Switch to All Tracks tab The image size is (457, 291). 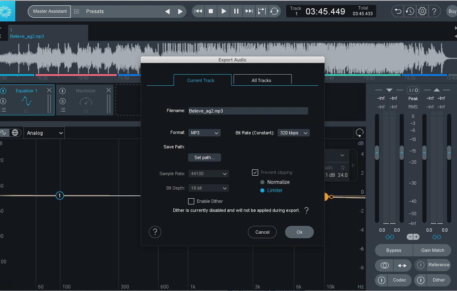point(261,80)
